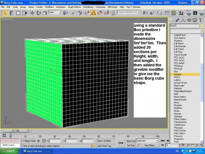Image resolution: width=205 pixels, height=154 pixels.
Task: Switch to the Create command panel tab
Action: pos(172,20)
